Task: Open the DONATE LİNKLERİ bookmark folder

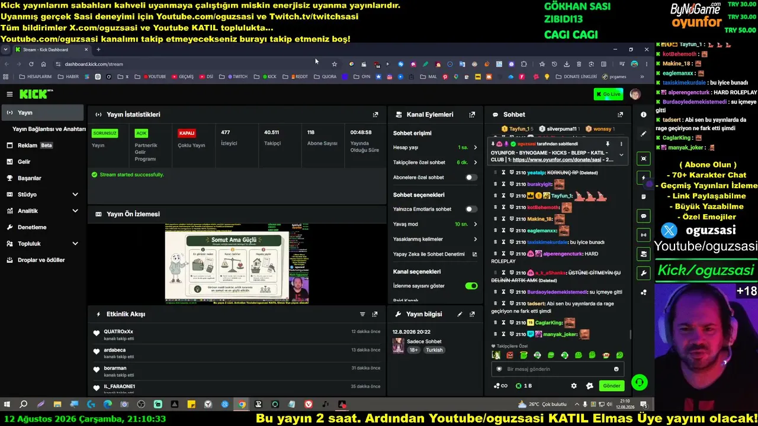Action: click(576, 77)
